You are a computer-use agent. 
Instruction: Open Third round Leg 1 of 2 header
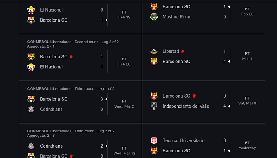[x=71, y=89]
